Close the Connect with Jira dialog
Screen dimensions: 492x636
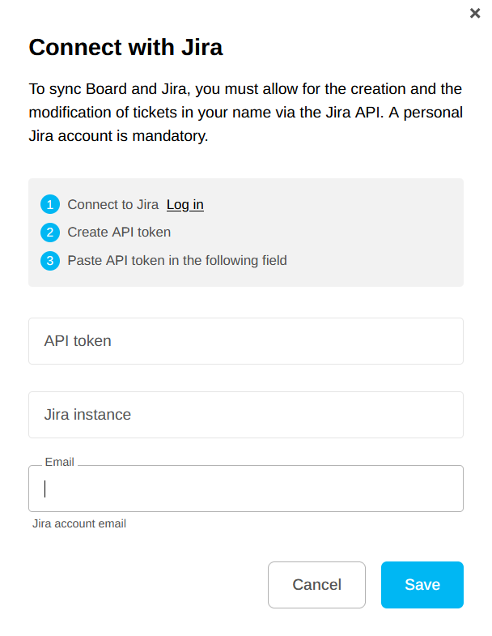(475, 13)
